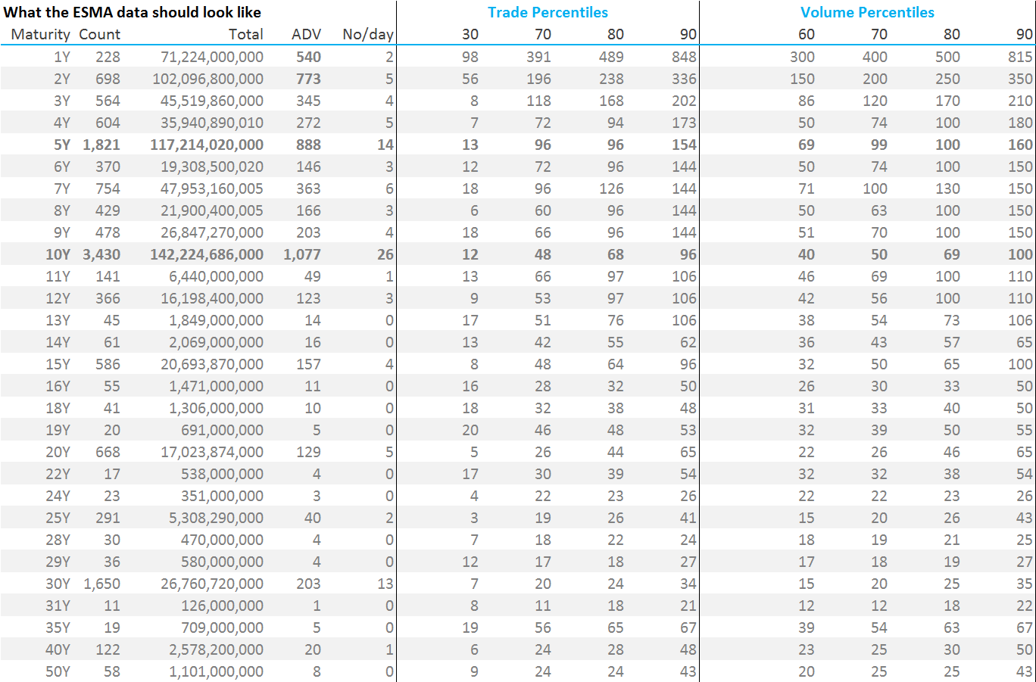Select the 815 volume percentile cell

coord(1020,57)
